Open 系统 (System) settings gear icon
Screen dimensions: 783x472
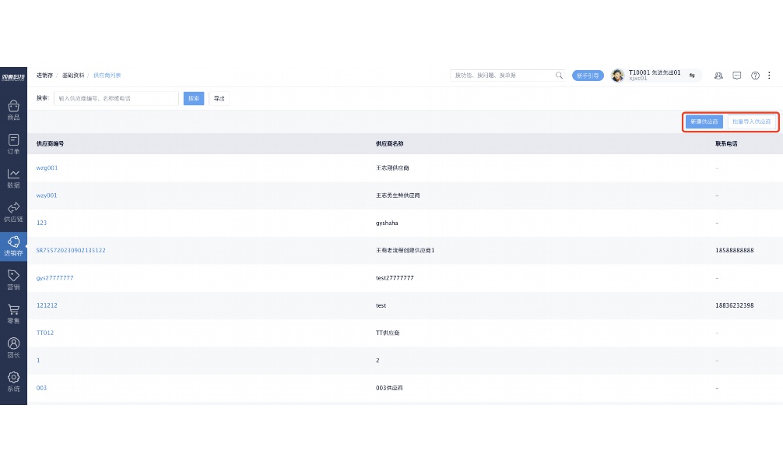pos(13,381)
